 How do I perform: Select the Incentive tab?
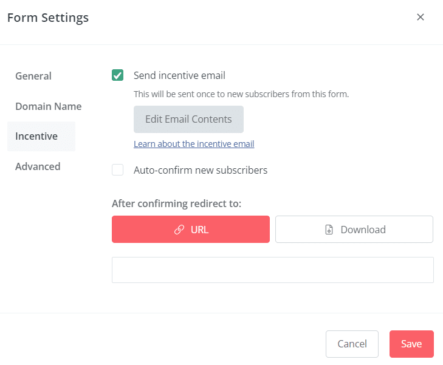(41, 137)
